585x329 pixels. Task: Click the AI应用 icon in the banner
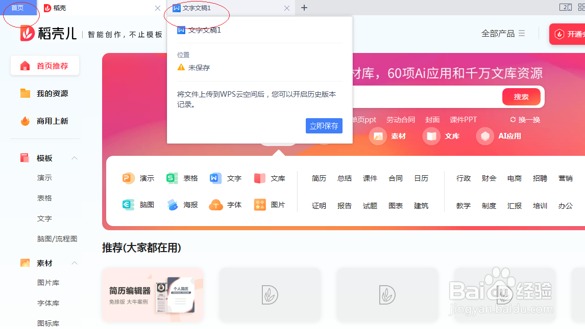point(485,136)
